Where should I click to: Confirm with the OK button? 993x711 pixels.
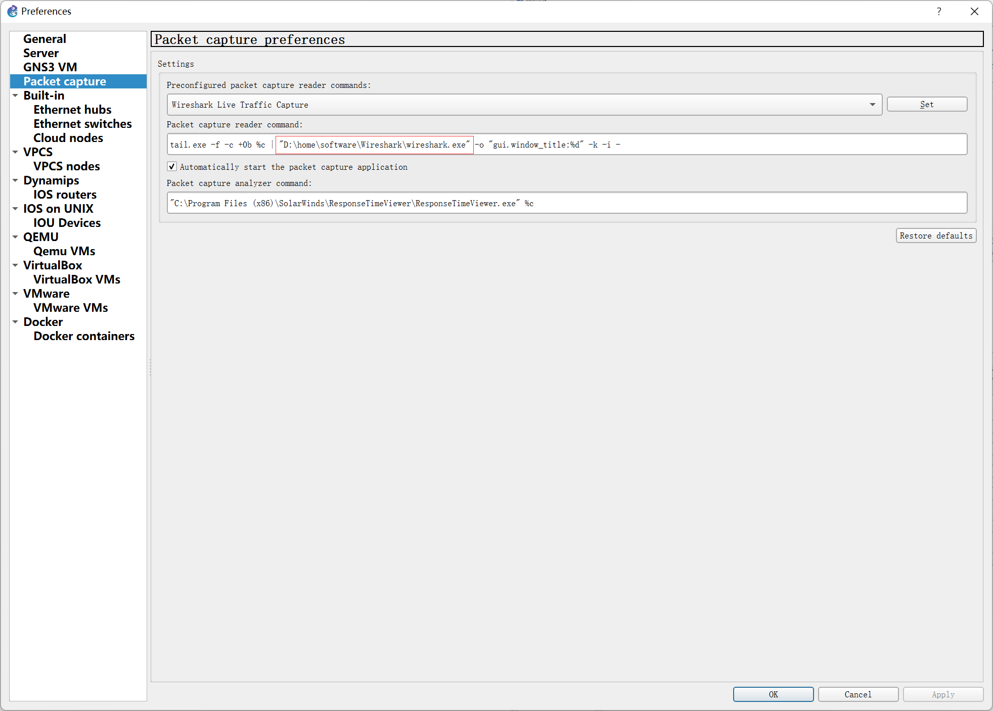[x=773, y=694]
